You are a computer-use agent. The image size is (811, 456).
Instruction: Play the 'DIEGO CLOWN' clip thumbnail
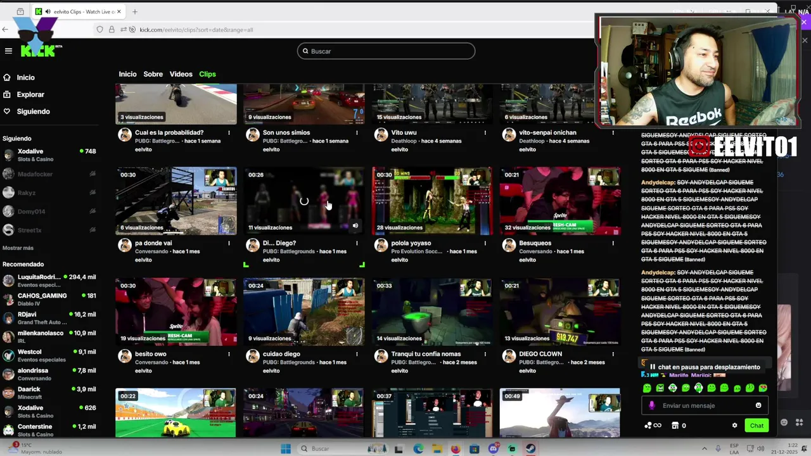pyautogui.click(x=560, y=312)
